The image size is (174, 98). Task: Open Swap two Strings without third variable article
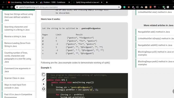pyautogui.click(x=19, y=17)
